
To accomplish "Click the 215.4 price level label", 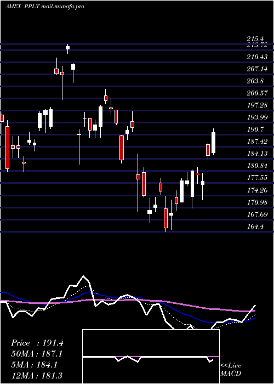I will pyautogui.click(x=255, y=39).
